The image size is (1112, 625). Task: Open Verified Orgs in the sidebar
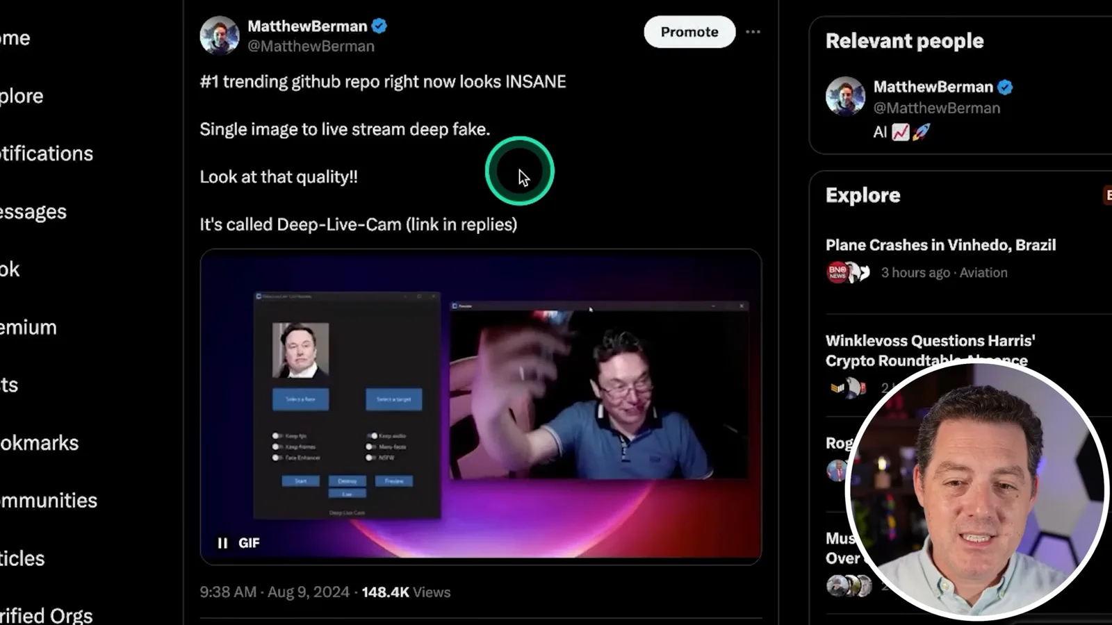[x=46, y=615]
